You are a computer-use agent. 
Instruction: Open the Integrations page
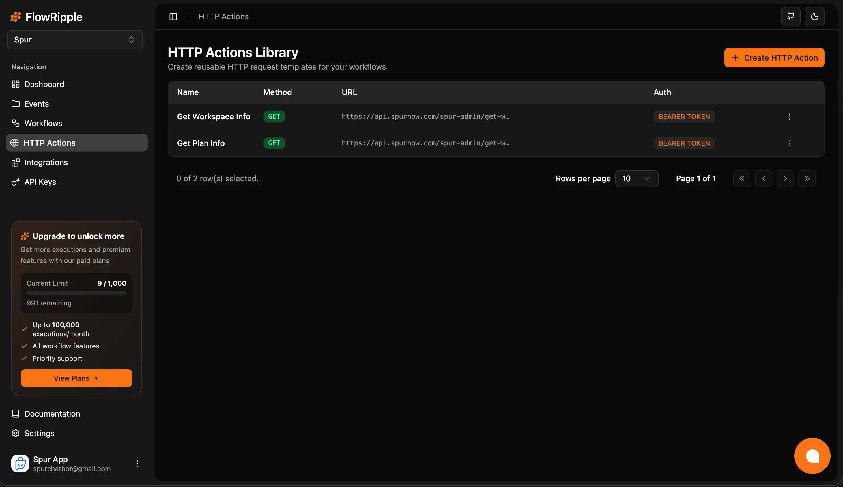coord(46,163)
